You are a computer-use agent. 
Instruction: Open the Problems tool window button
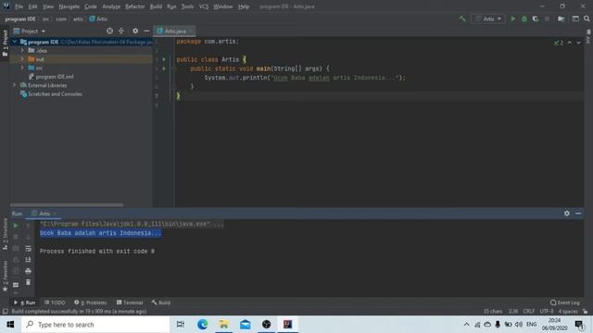91,302
